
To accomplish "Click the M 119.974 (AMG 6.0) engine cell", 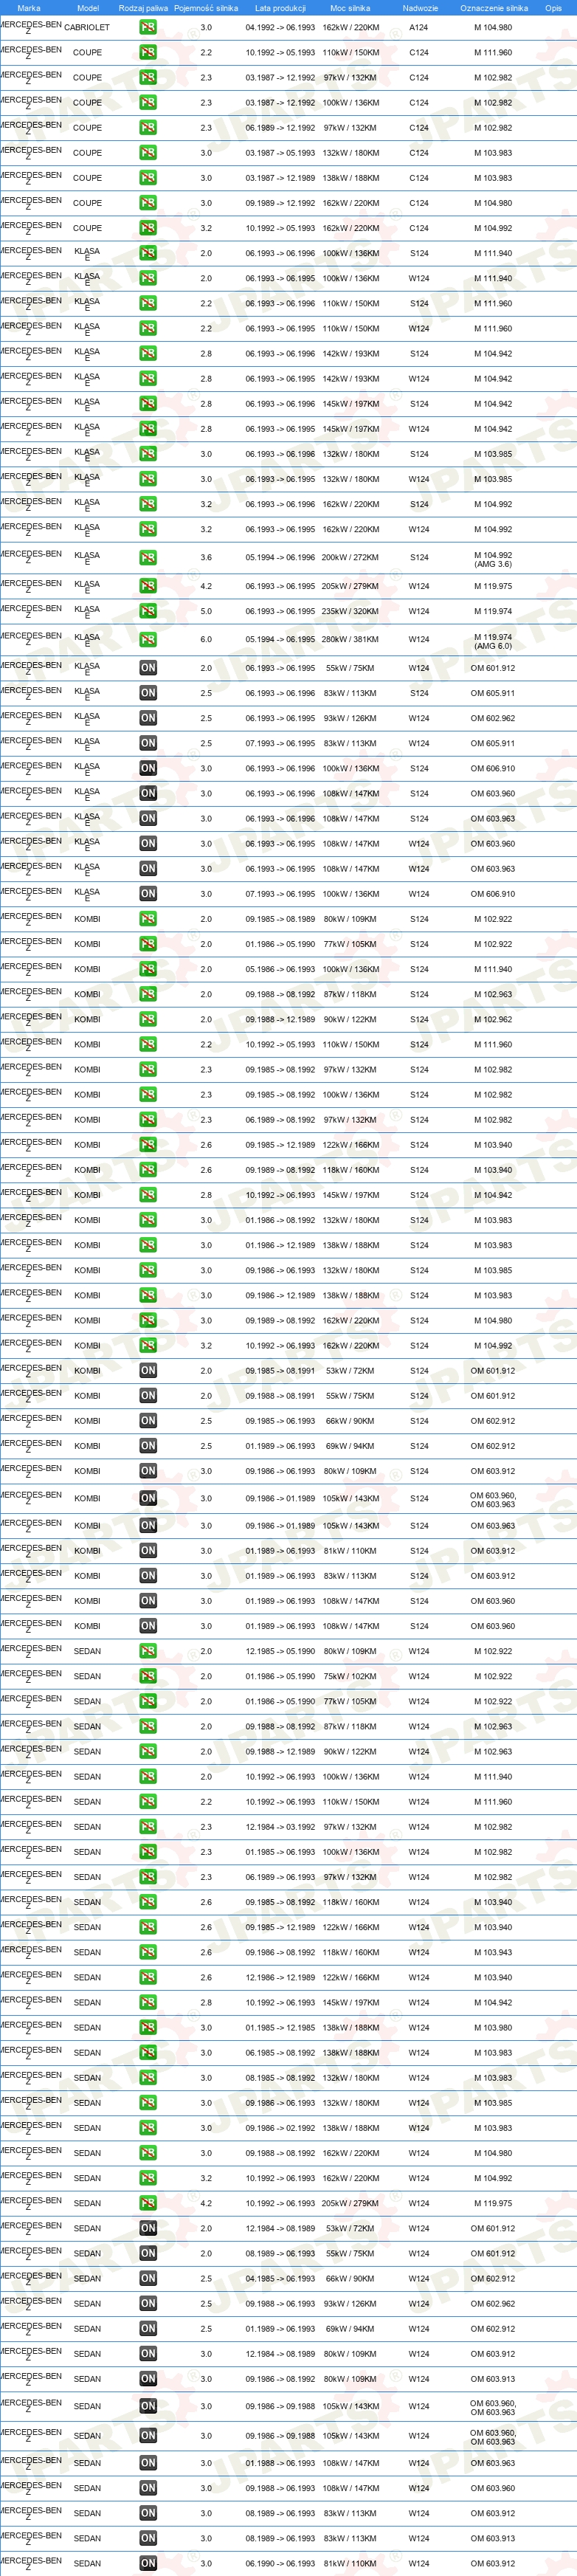I will [x=493, y=641].
